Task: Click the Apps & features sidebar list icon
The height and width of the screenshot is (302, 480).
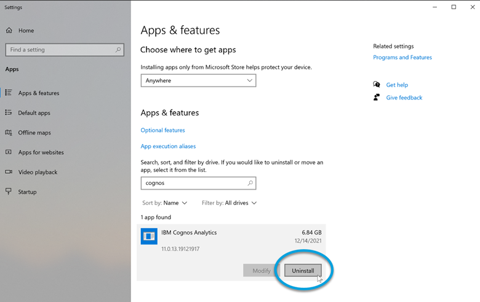Action: 9,93
